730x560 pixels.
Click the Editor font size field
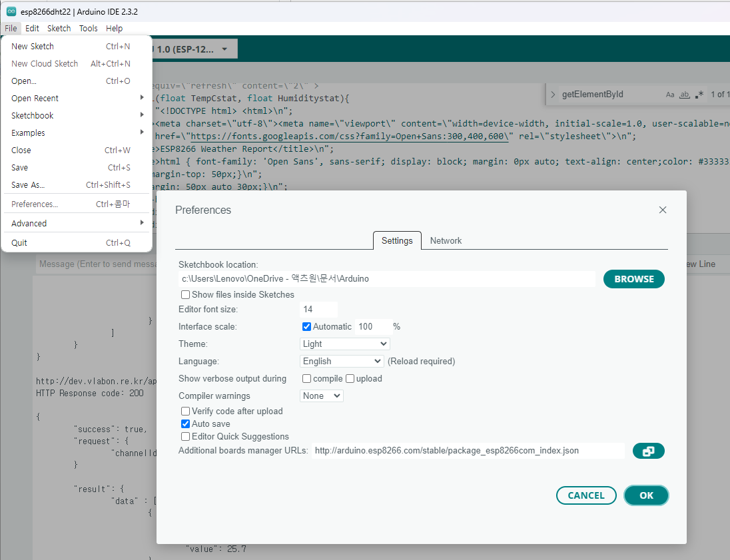point(318,309)
